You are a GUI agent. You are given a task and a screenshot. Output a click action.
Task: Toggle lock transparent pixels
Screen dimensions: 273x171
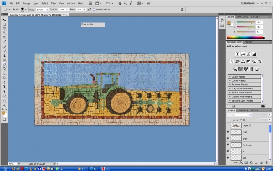(x=234, y=119)
